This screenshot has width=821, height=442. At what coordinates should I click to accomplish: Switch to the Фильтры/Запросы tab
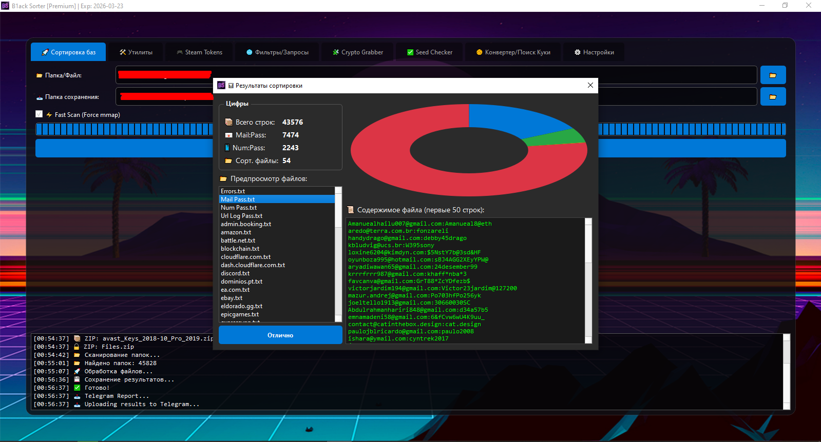277,52
